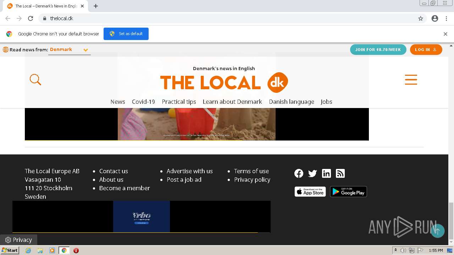View site security lock icon
Viewport: 454px width, 255px height.
pyautogui.click(x=44, y=18)
